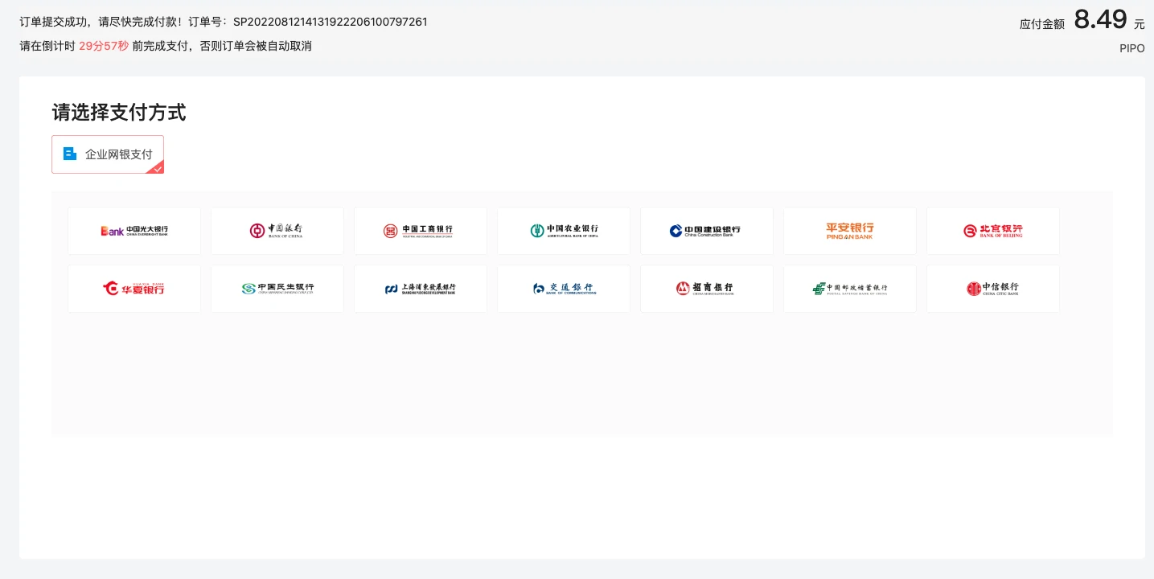Pick Postal Savings Bank of China
Screen dimensions: 1154x579
pos(849,289)
